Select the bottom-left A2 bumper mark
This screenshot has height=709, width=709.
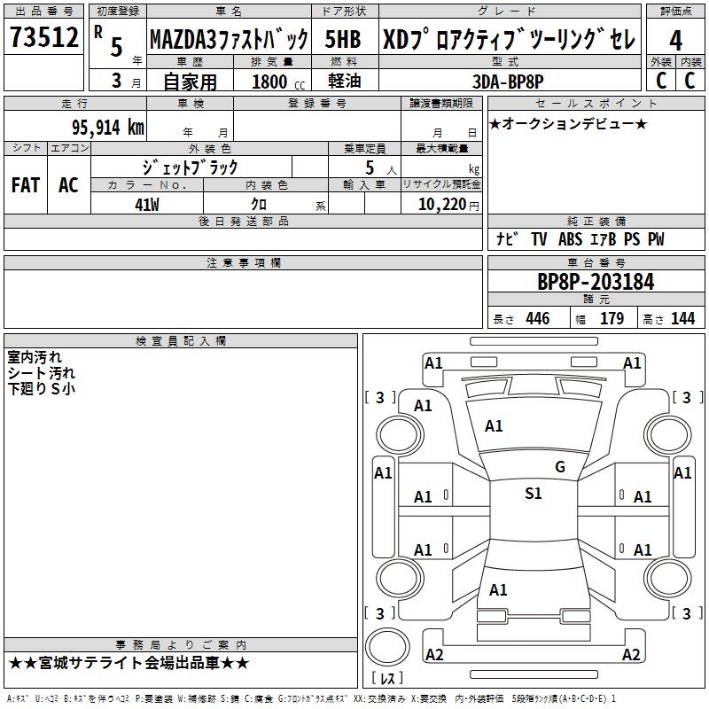[x=434, y=655]
